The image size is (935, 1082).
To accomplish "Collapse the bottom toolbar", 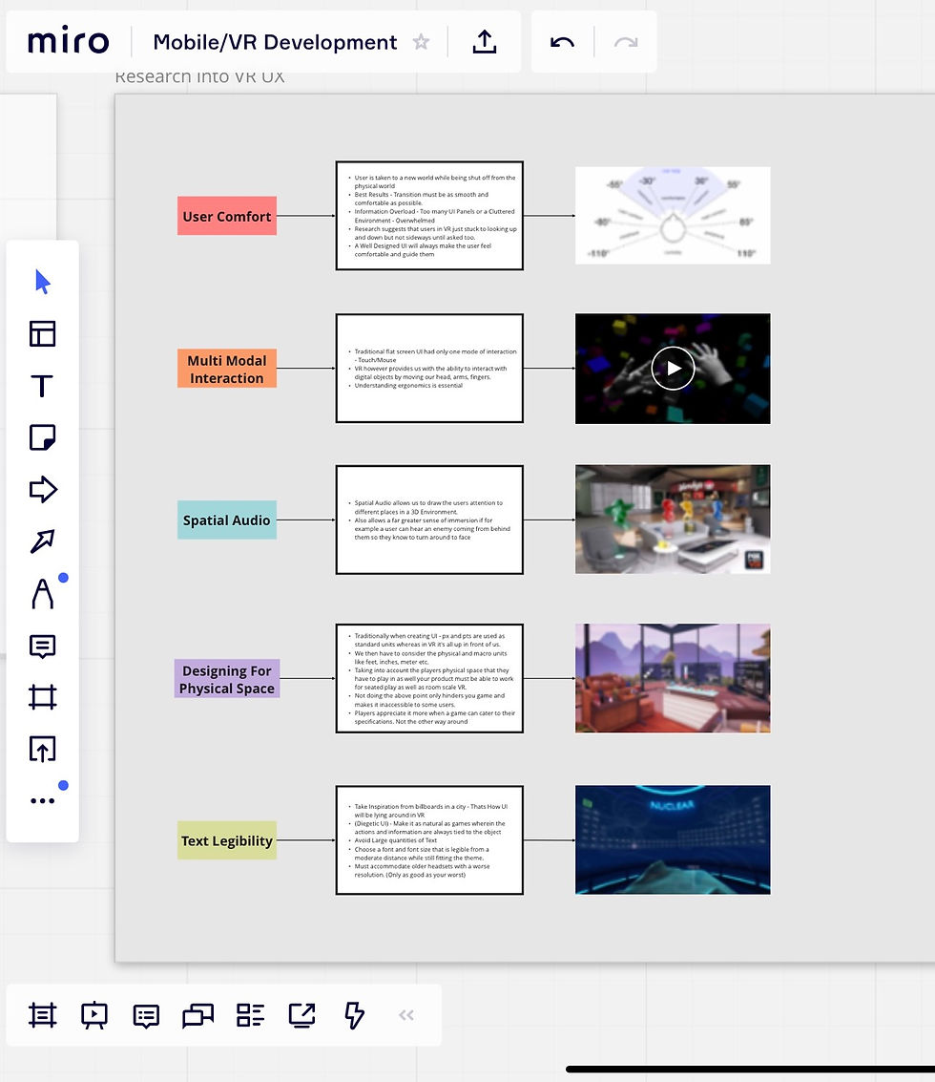I will coord(406,1015).
